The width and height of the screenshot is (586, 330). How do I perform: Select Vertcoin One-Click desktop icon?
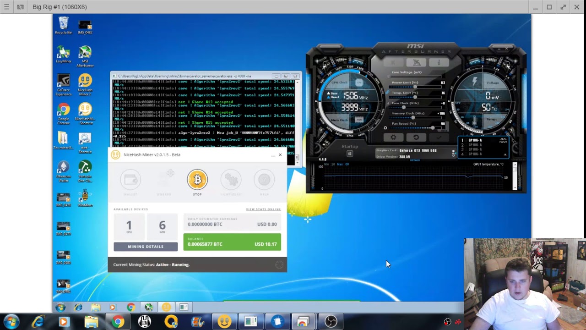click(x=85, y=171)
